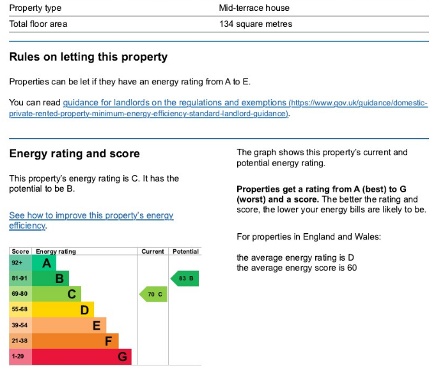The height and width of the screenshot is (368, 436).
Task: Select the yellow D rating bar
Action: click(x=63, y=310)
